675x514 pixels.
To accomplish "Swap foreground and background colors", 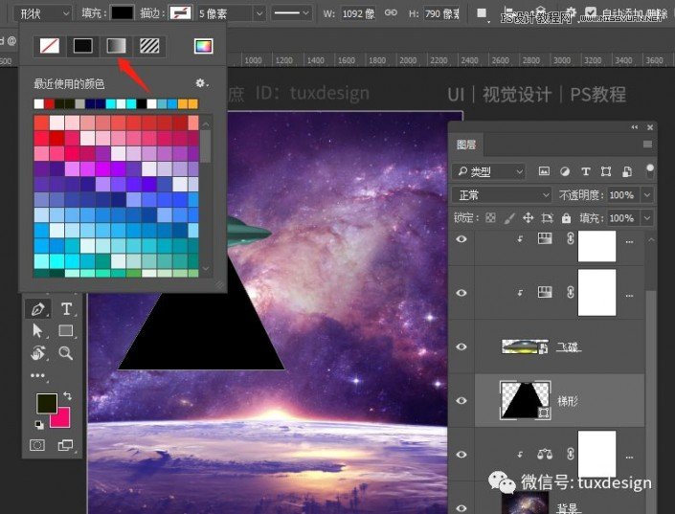I will [x=68, y=395].
